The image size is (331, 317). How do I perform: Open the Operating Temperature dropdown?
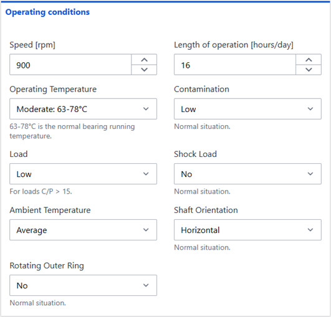(83, 109)
